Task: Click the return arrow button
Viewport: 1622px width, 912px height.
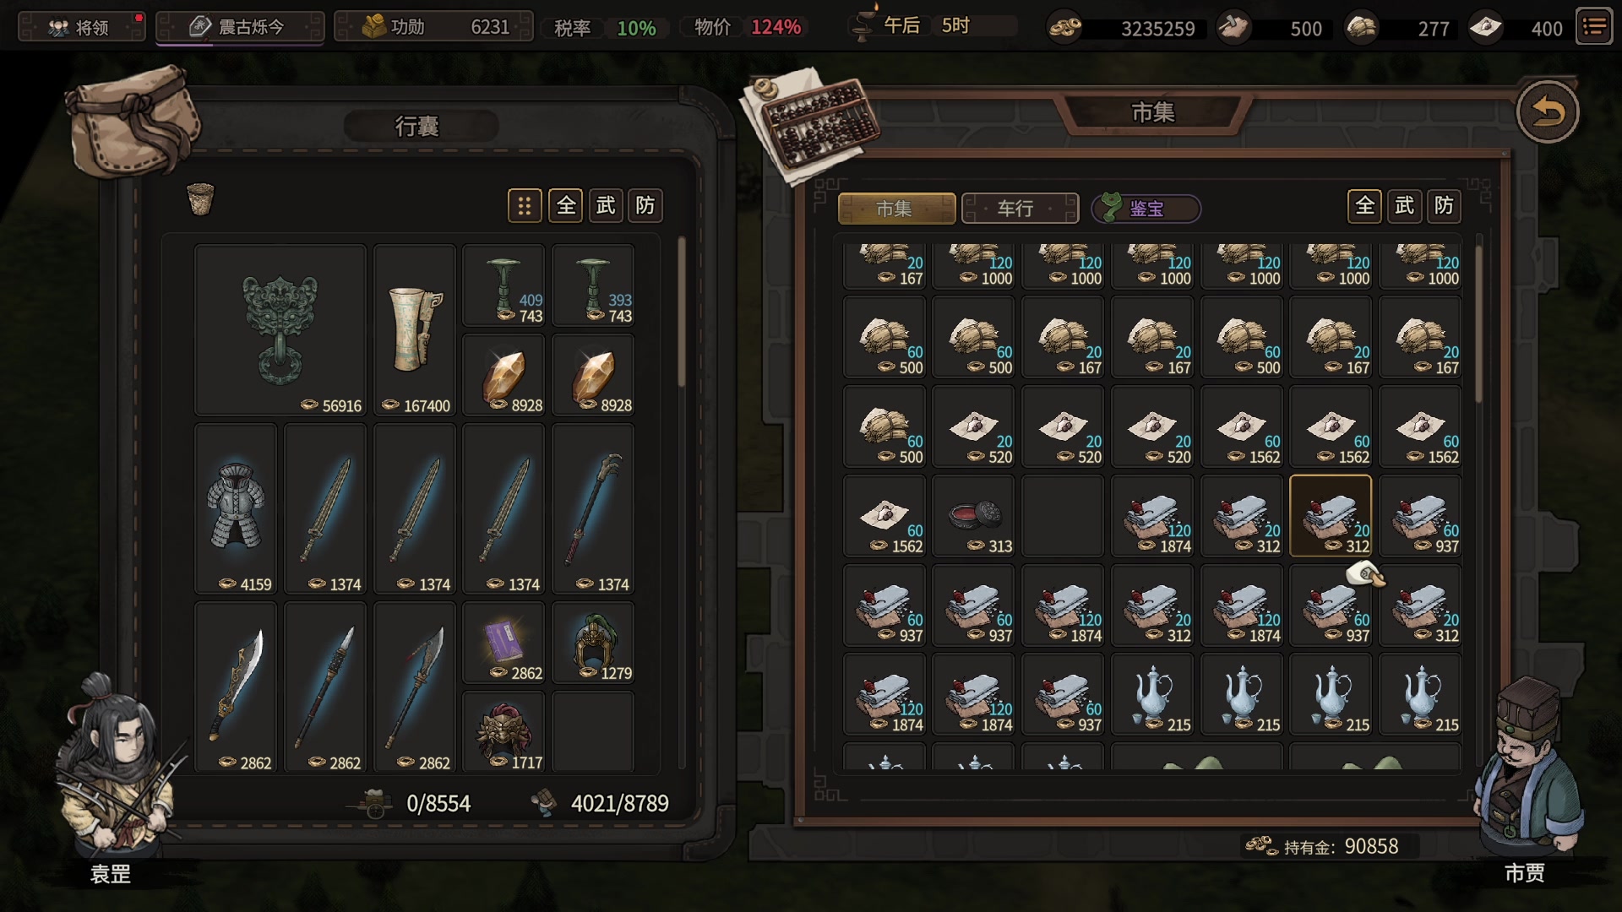Action: tap(1547, 112)
